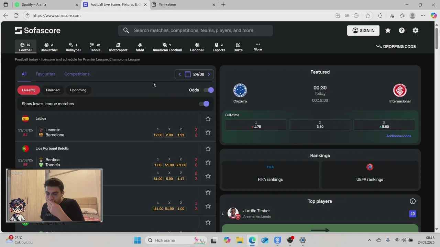This screenshot has height=247, width=440.
Task: Open the Volleyball sport category
Action: (73, 47)
